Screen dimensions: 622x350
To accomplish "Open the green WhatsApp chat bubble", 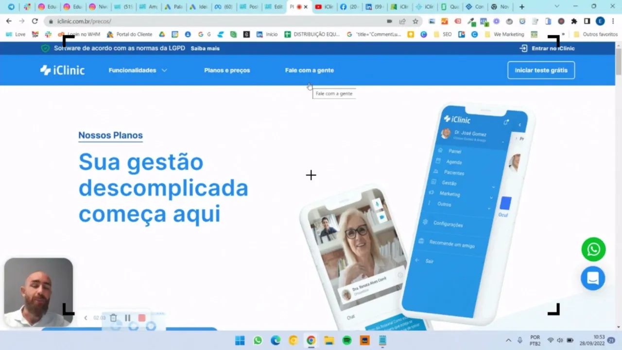I will pos(593,249).
